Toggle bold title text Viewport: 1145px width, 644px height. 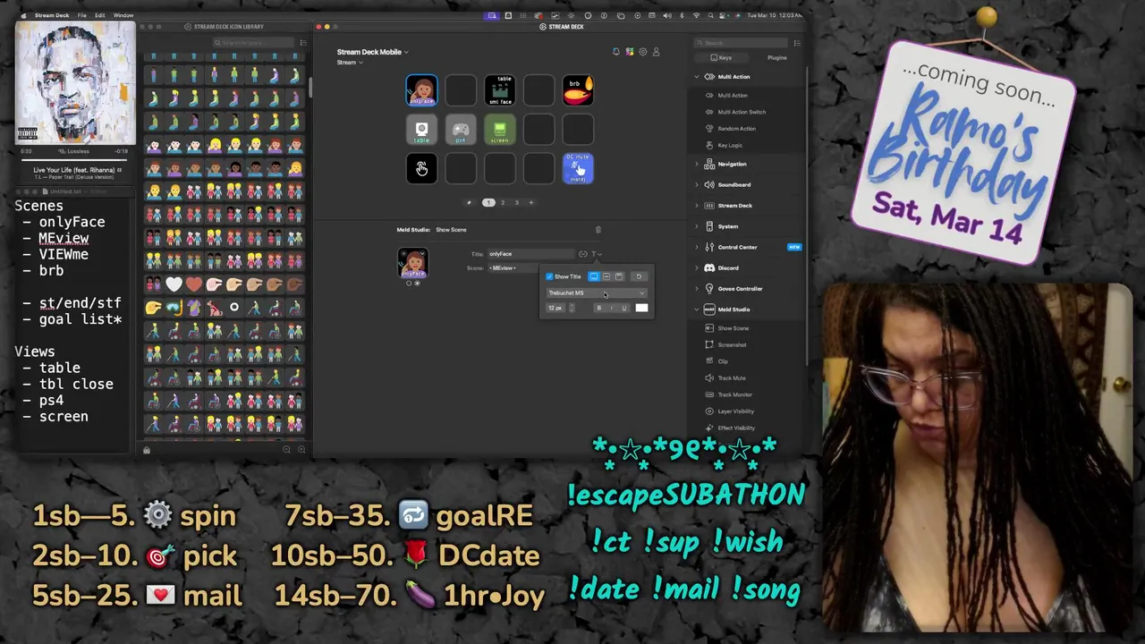[599, 308]
